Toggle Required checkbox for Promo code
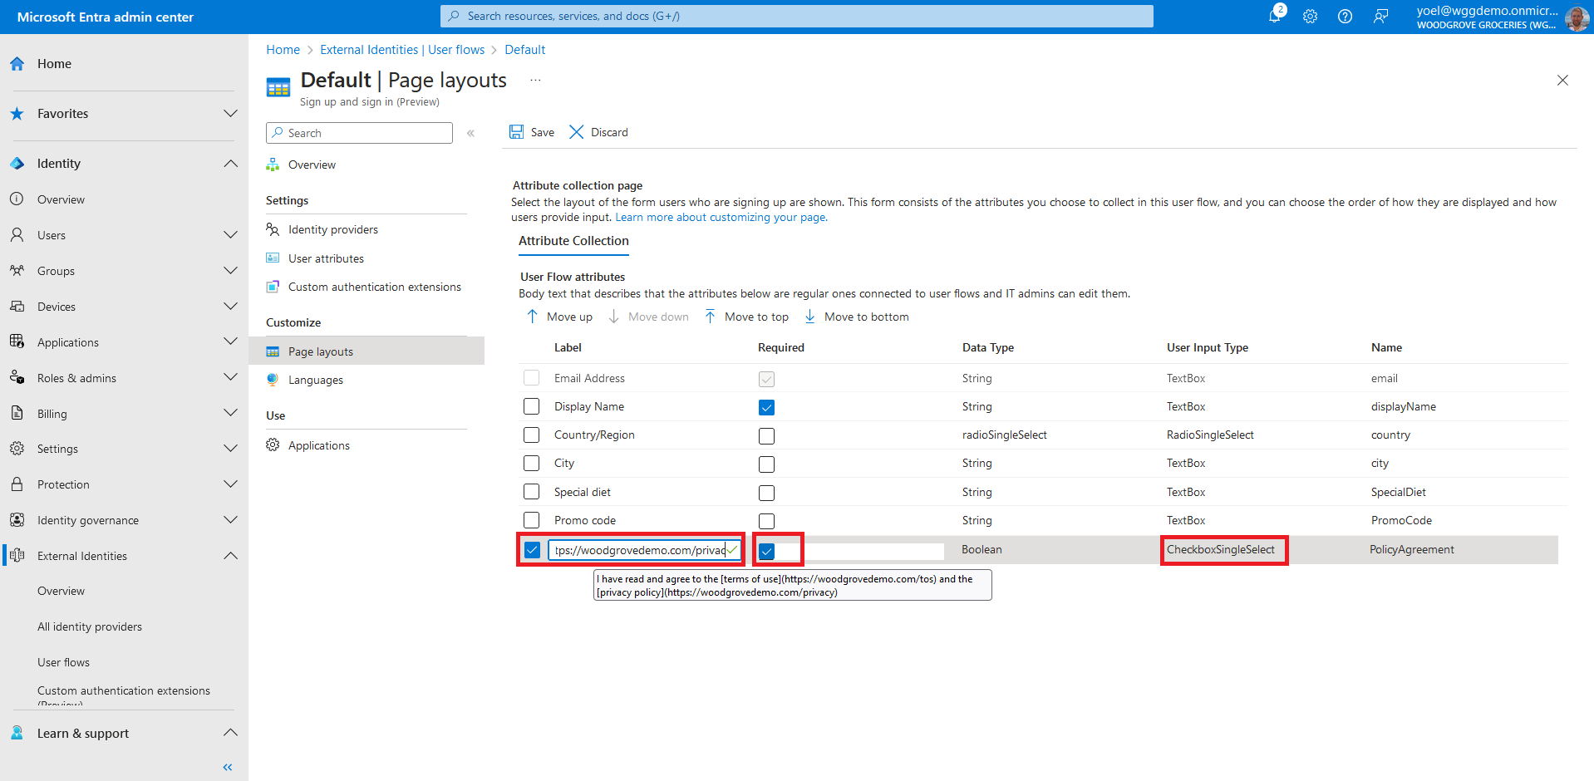1594x781 pixels. (766, 521)
